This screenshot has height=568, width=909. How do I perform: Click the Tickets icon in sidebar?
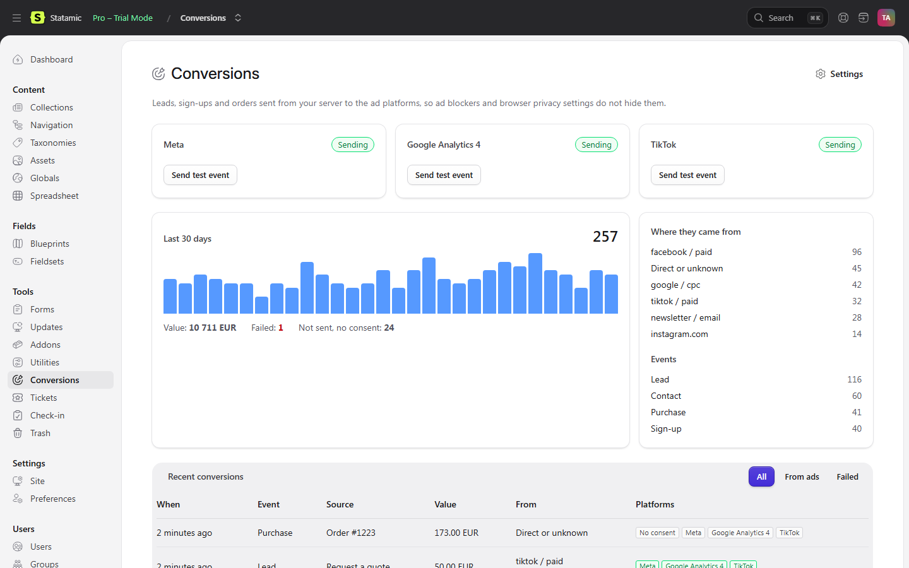18,398
